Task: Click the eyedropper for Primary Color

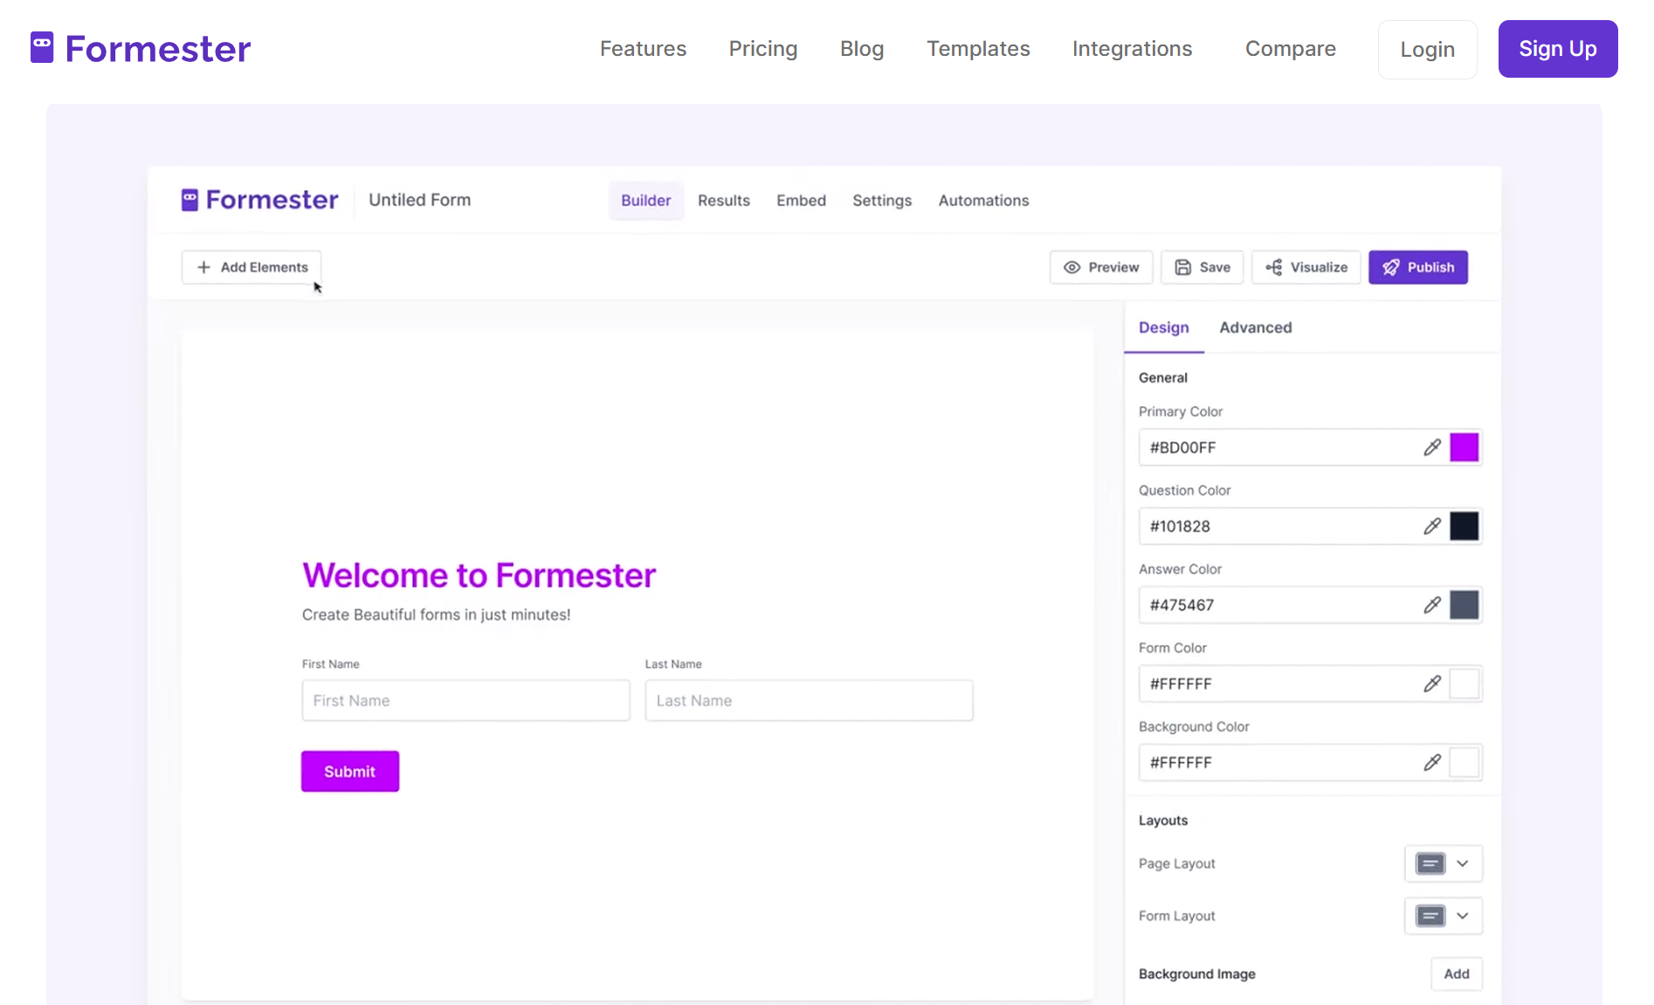Action: click(x=1432, y=447)
